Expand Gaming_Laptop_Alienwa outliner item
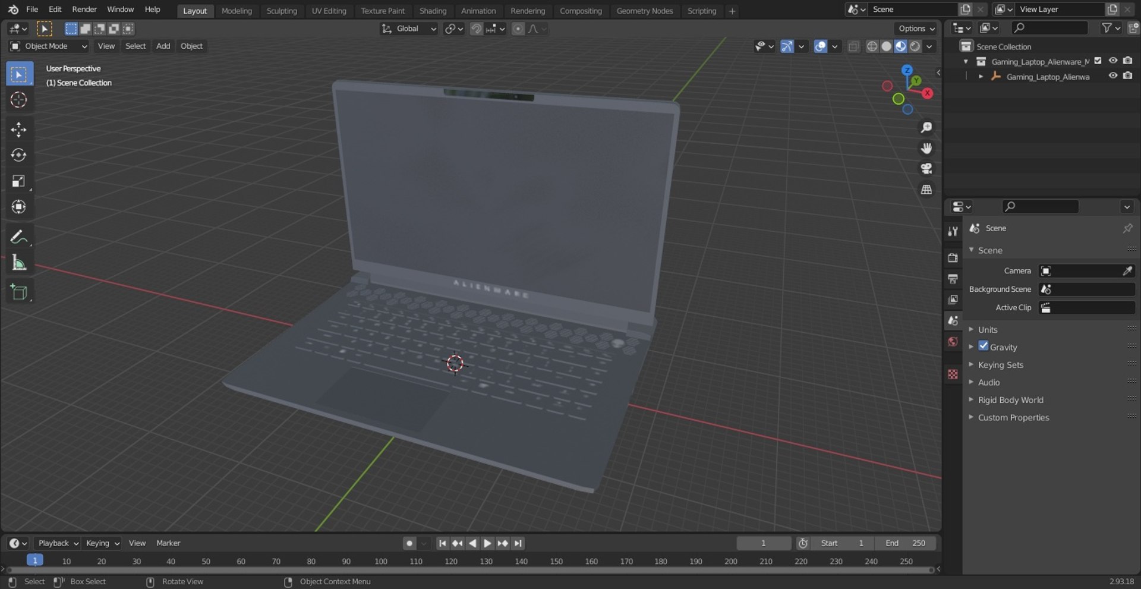Screen dimensions: 1141x589 pyautogui.click(x=981, y=77)
